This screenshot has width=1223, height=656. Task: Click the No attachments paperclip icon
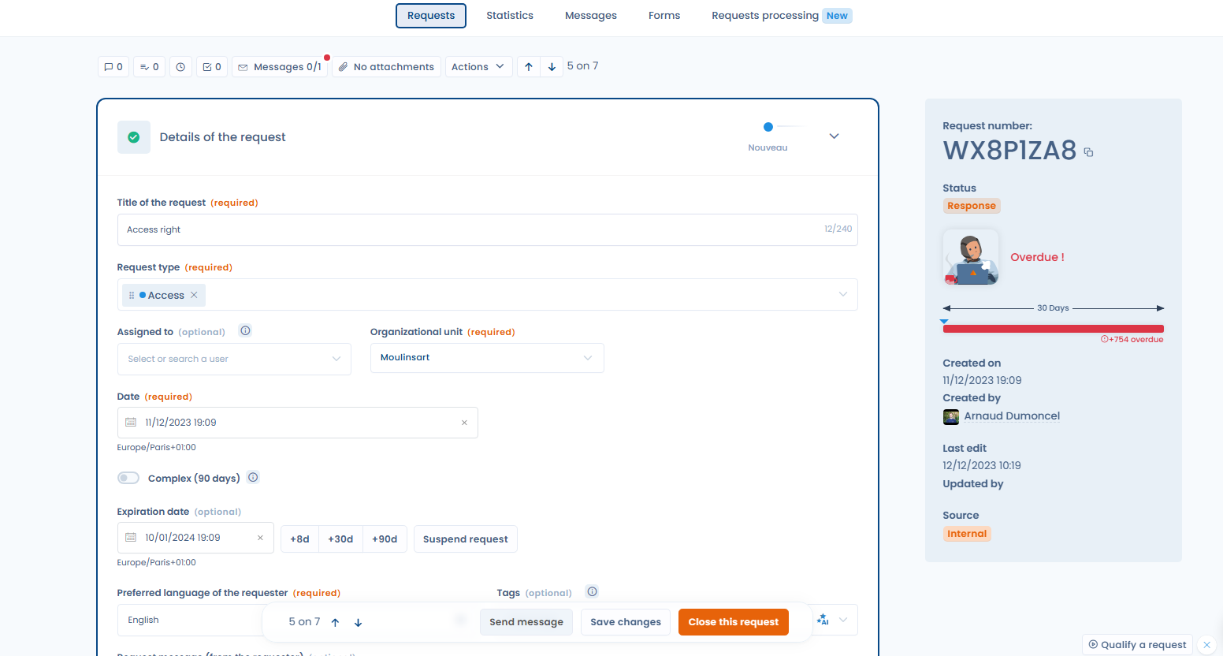pos(343,66)
